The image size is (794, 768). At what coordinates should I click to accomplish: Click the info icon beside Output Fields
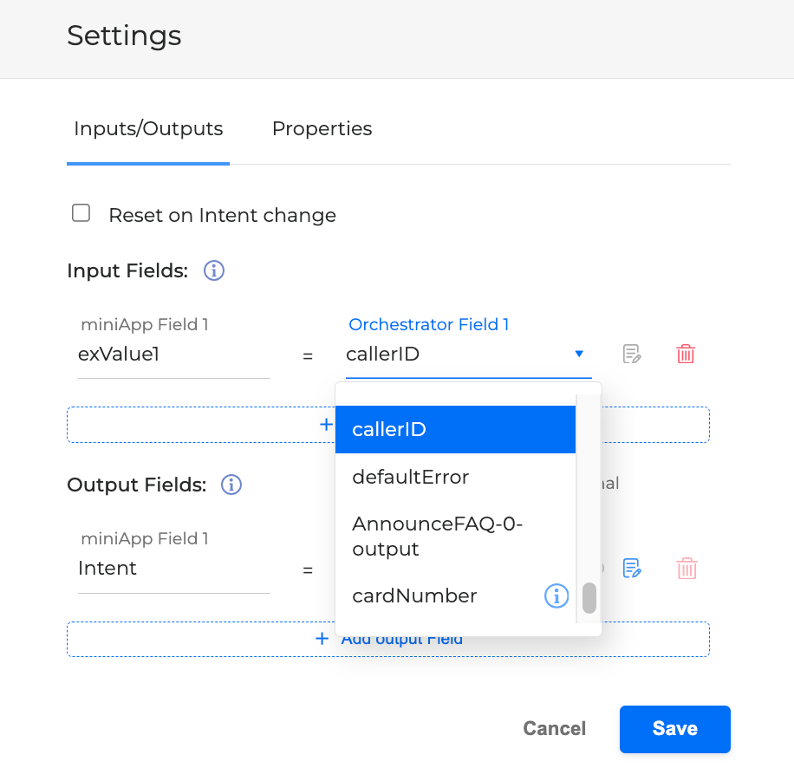231,485
